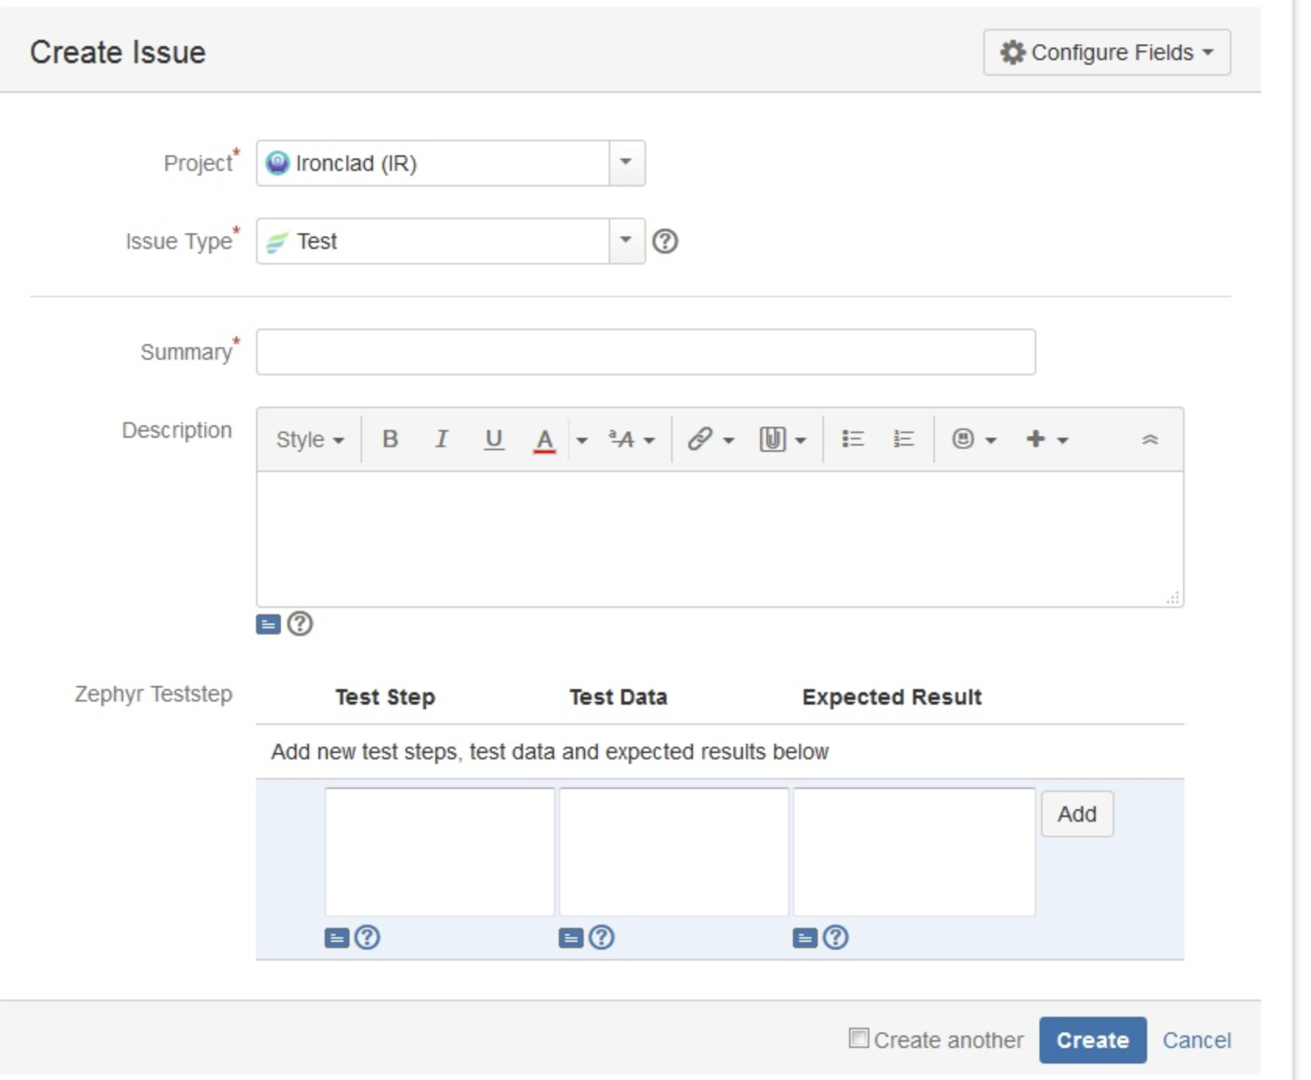Toggle underline formatting in Description toolbar
This screenshot has height=1080, width=1311.
point(493,439)
